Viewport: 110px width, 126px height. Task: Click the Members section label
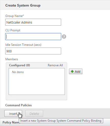pos(12,59)
